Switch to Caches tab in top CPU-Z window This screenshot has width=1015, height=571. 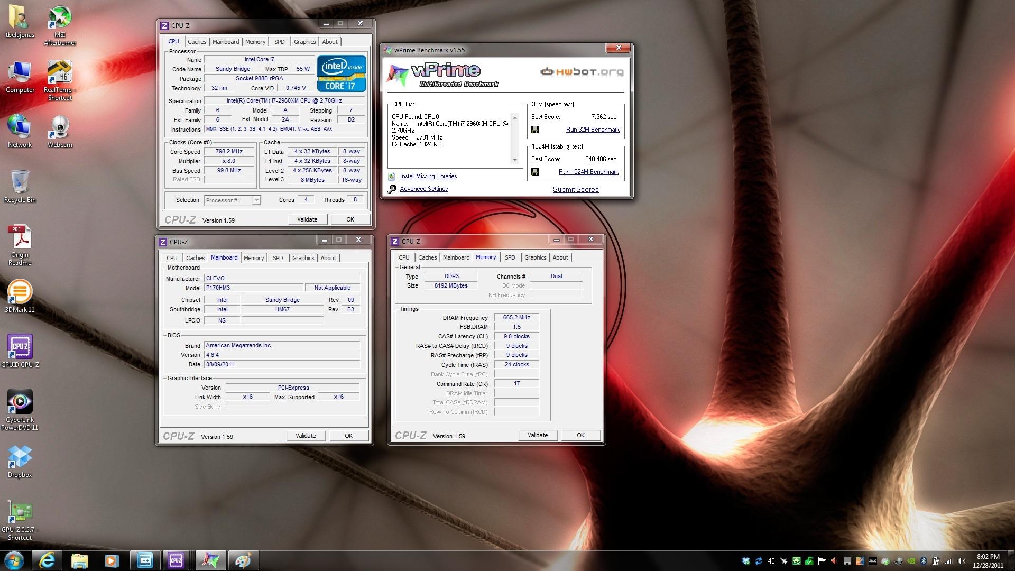197,42
